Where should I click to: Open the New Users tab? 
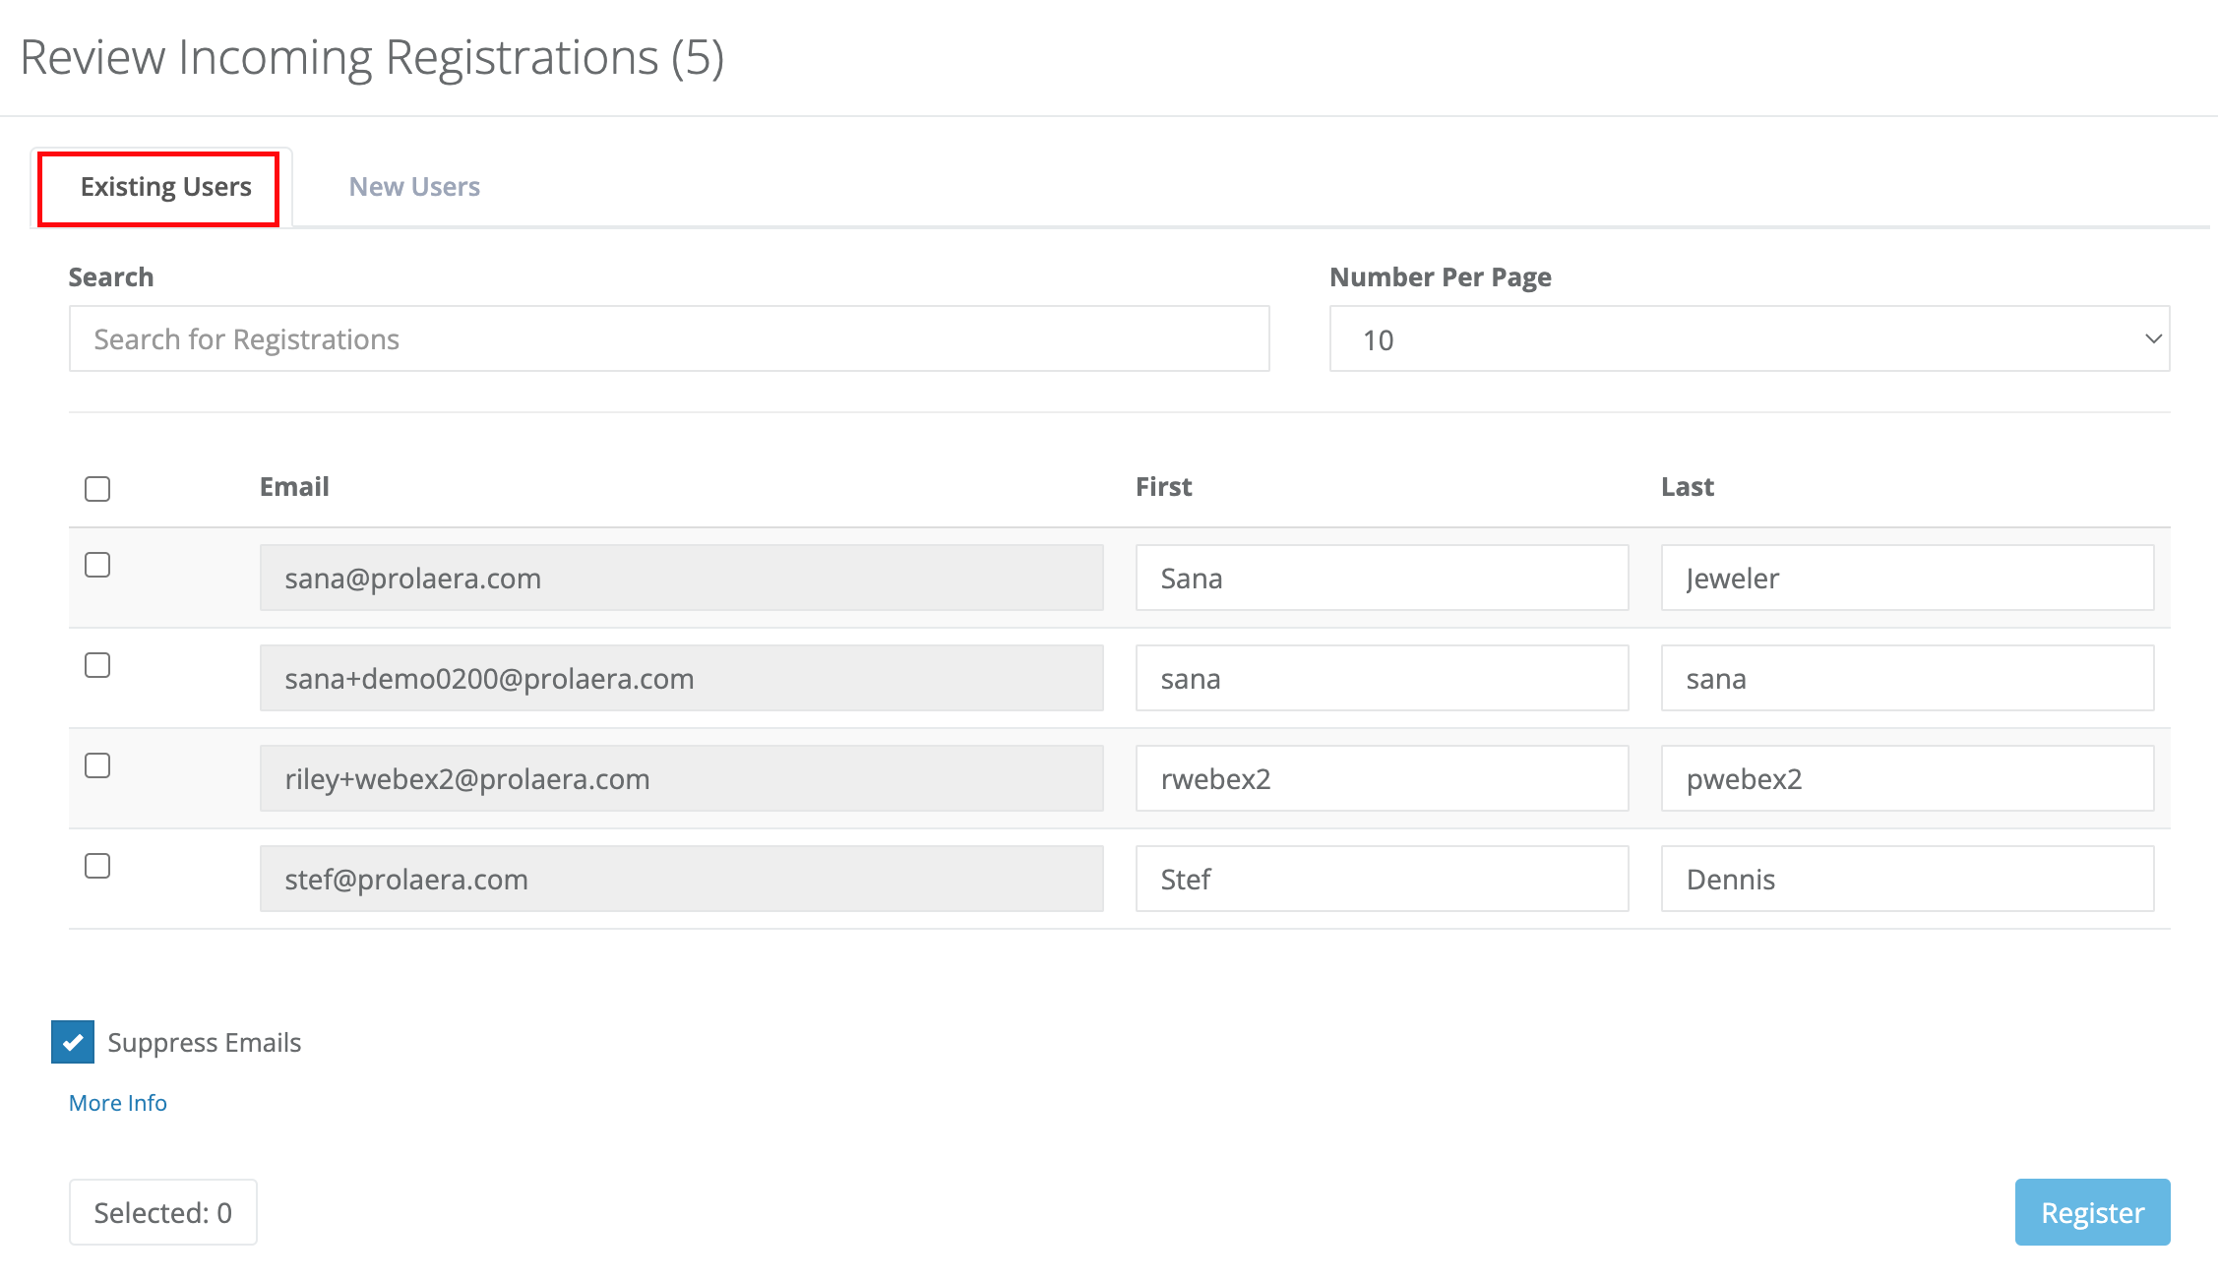414,187
